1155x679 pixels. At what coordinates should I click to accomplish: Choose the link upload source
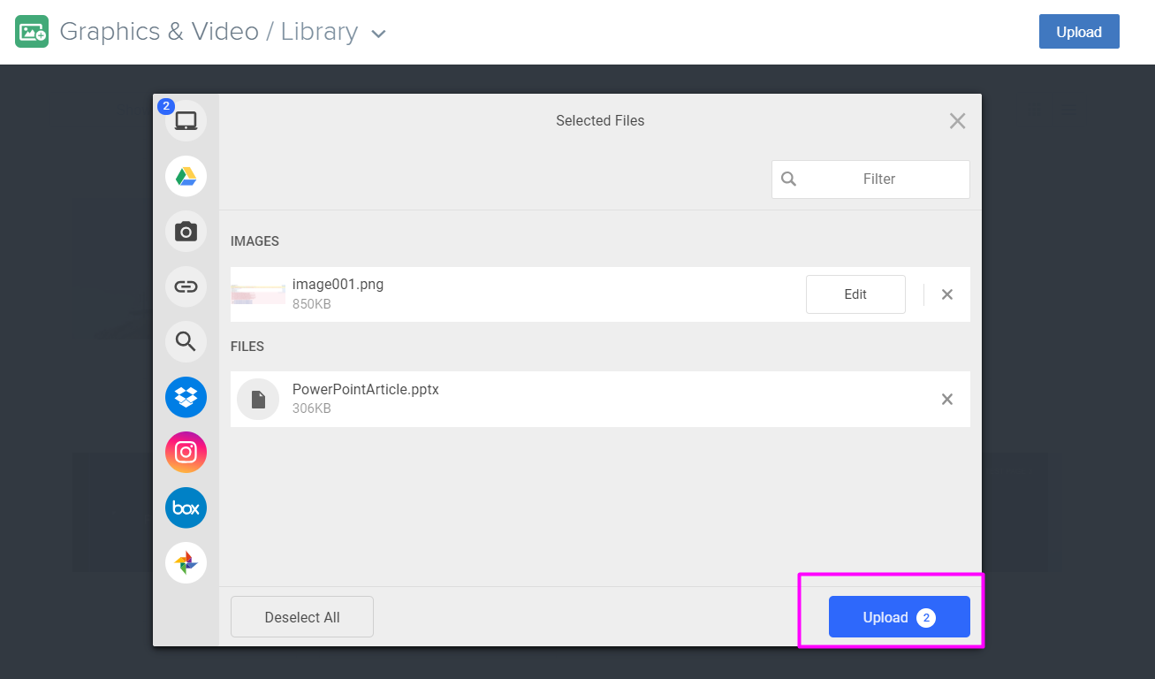click(x=186, y=286)
